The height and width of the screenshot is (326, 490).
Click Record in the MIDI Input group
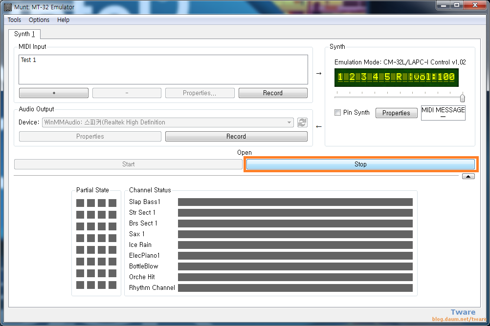point(273,93)
